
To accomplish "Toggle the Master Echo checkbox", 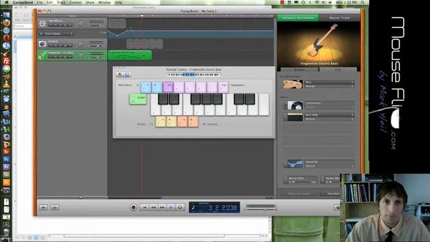I will pos(286,179).
